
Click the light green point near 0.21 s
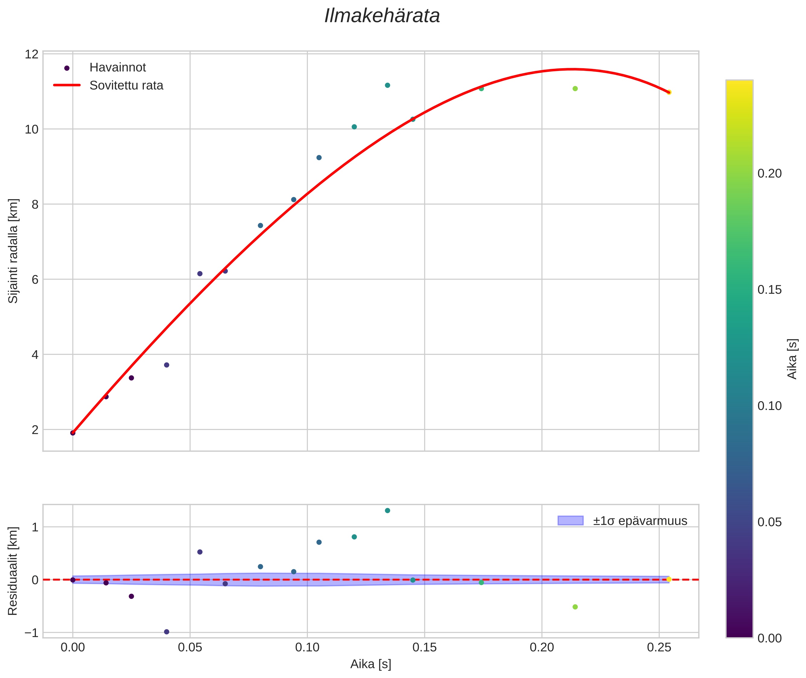(x=575, y=88)
